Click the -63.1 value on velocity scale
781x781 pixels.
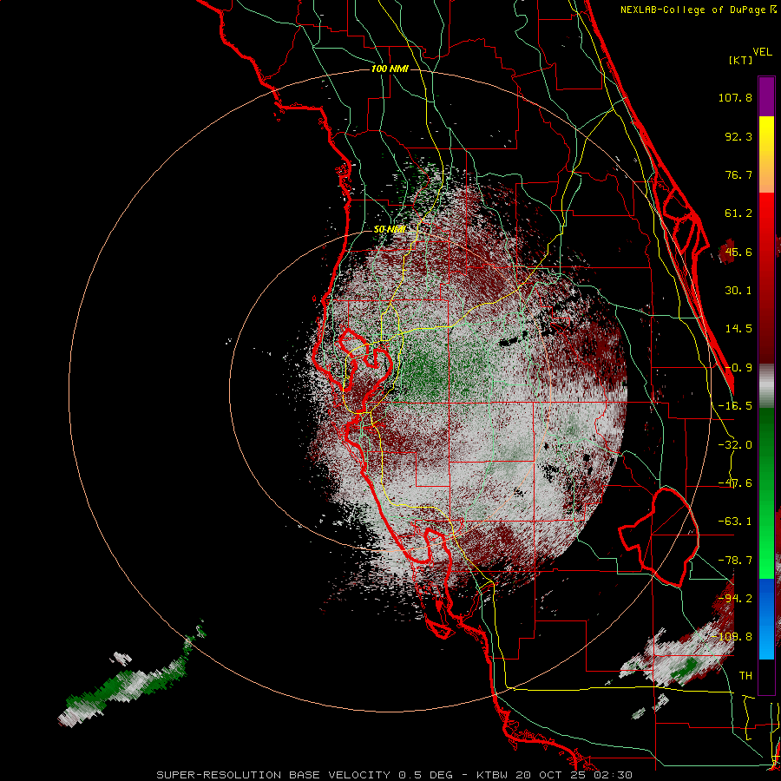click(735, 522)
